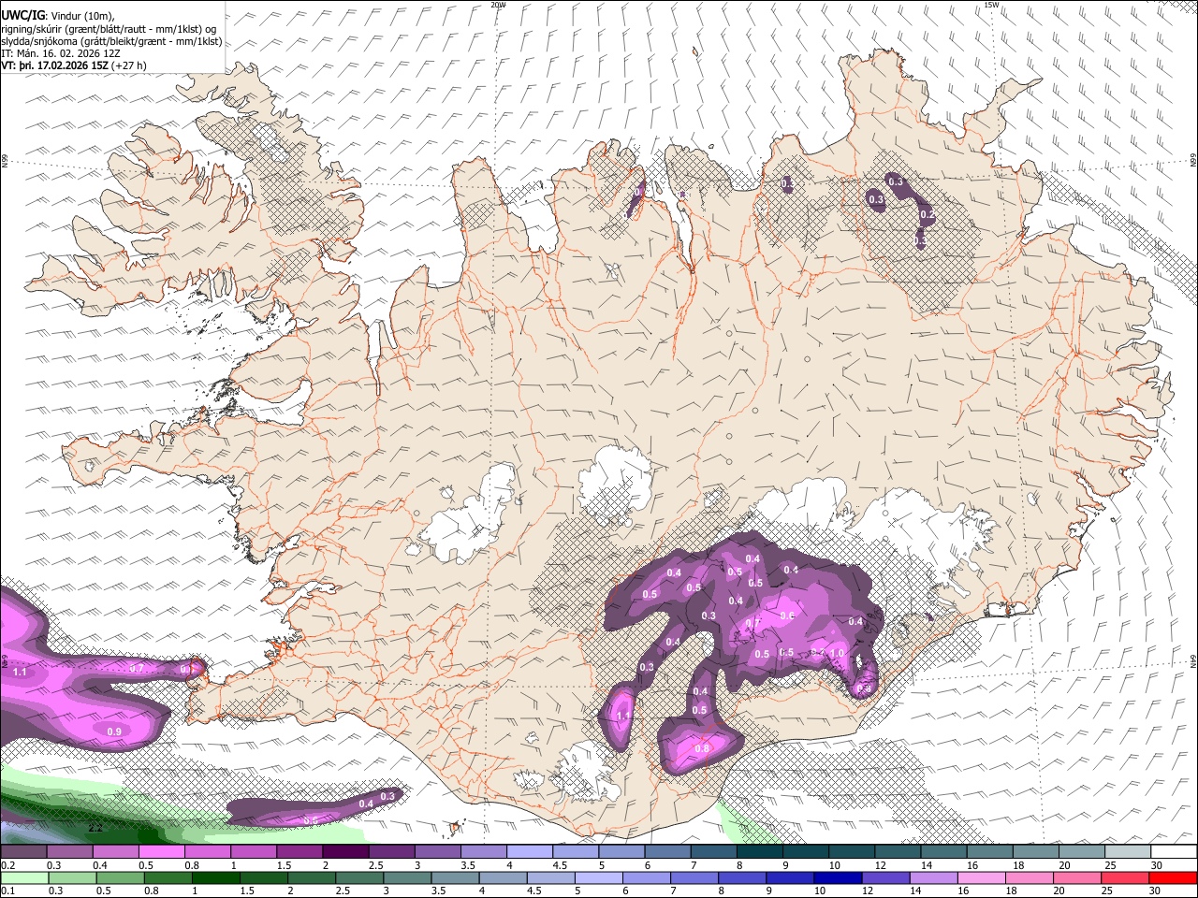Click the darkest purple 2–2.5 swatch in upper row
Viewport: 1198px width, 898px height.
(x=345, y=851)
